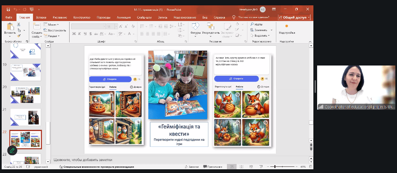Screen dimensions: 397x173
Task: Open the Фигуры shapes gallery
Action: tap(195, 27)
